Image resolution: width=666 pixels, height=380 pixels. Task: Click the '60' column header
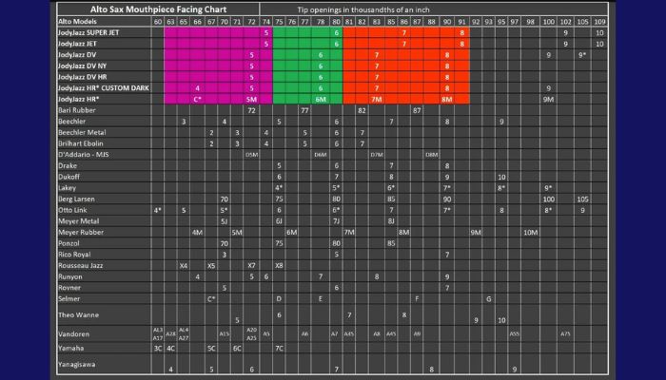click(158, 22)
